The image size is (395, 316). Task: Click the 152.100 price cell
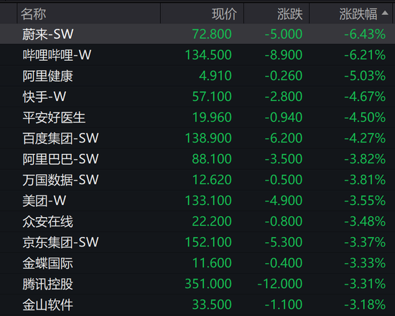coord(208,242)
